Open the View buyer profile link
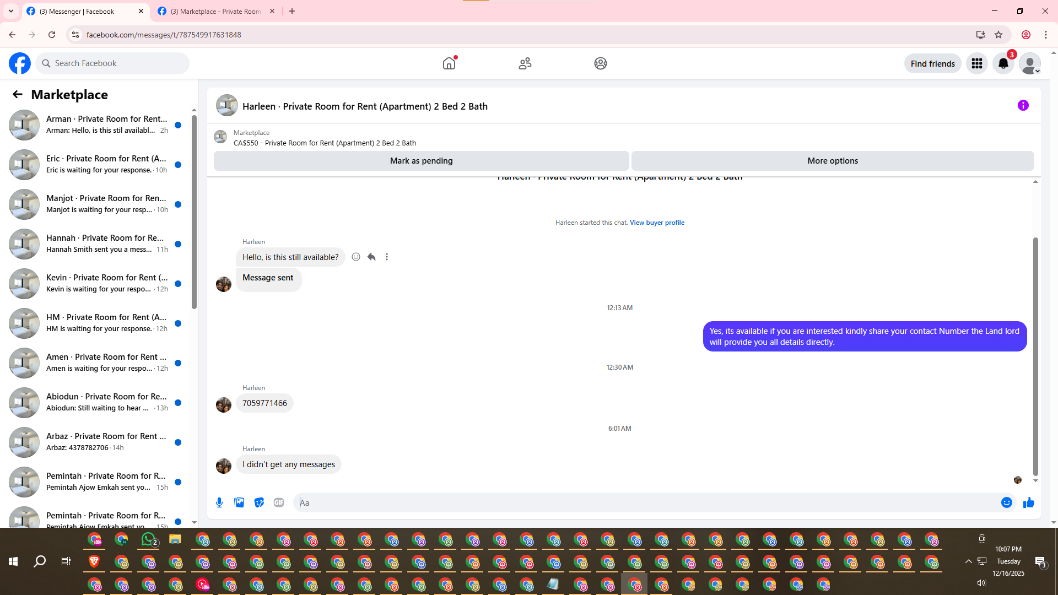Image resolution: width=1058 pixels, height=595 pixels. (x=657, y=223)
